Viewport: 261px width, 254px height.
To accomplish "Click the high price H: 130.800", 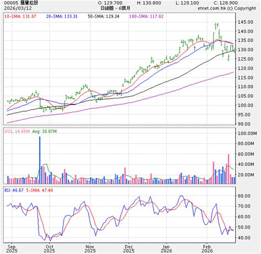I will (149, 3).
